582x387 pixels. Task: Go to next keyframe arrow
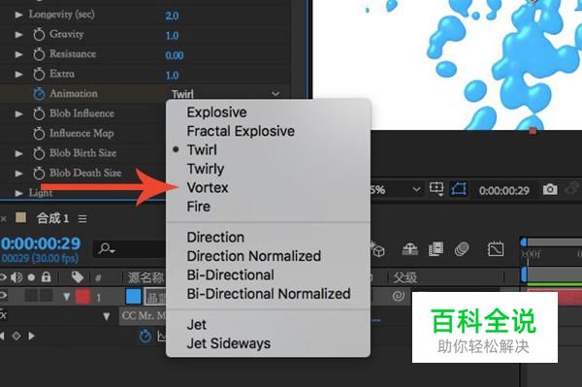[x=32, y=336]
